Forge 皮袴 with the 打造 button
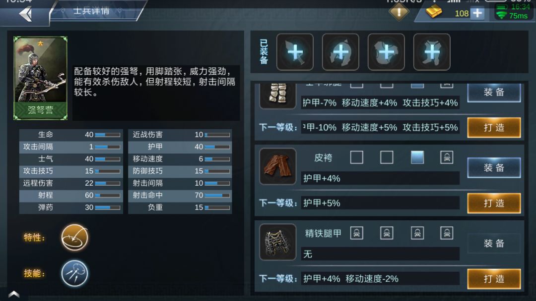The width and height of the screenshot is (536, 301). tap(494, 203)
